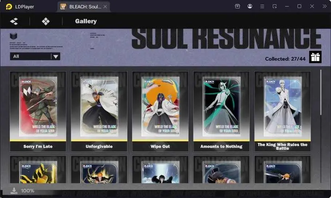Screen dimensions: 331x198
Task: Click the rotate screen icon
Action: (x=274, y=6)
